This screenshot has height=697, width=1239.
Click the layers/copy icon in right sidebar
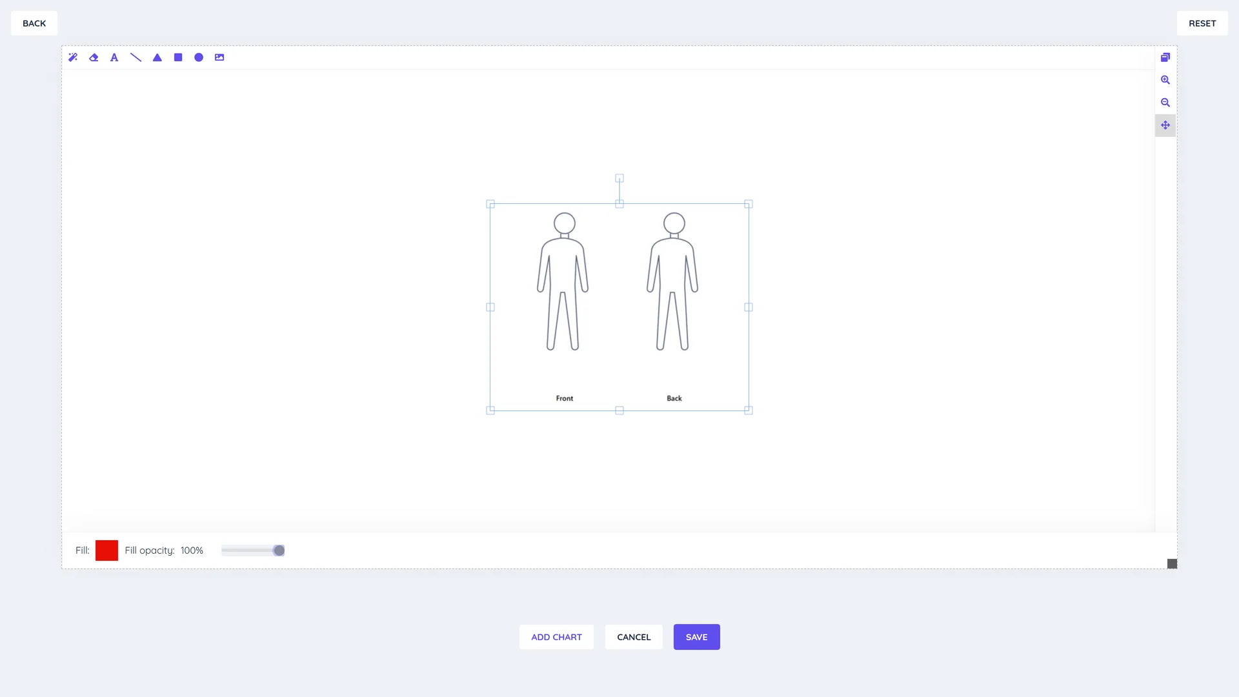pos(1165,57)
